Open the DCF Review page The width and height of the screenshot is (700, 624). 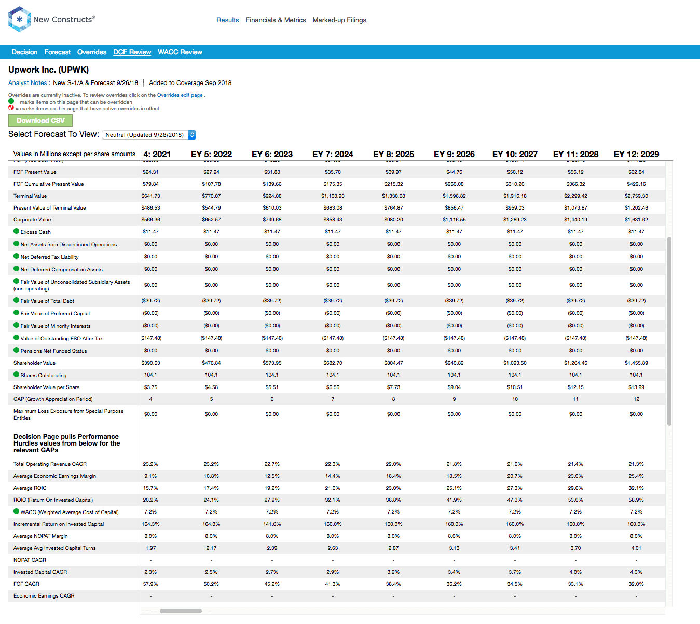132,52
